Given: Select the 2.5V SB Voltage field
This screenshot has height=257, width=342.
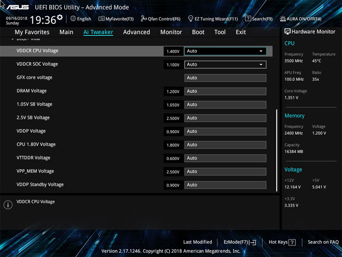Looking at the screenshot, I should (225, 118).
